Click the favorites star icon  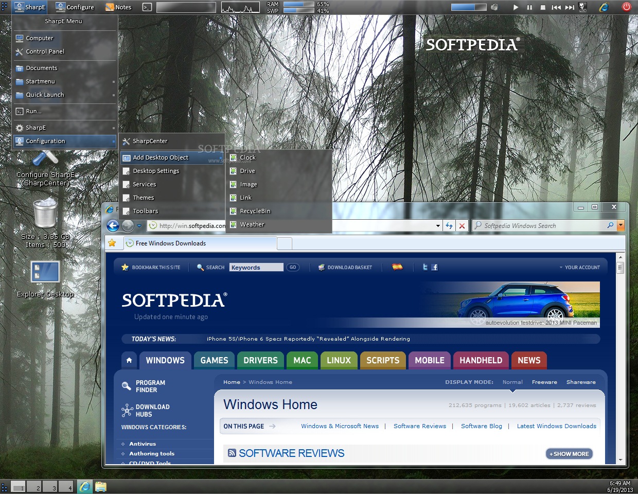(112, 243)
